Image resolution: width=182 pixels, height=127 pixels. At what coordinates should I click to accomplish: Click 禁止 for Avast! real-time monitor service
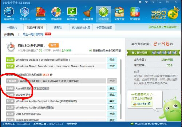112,88
